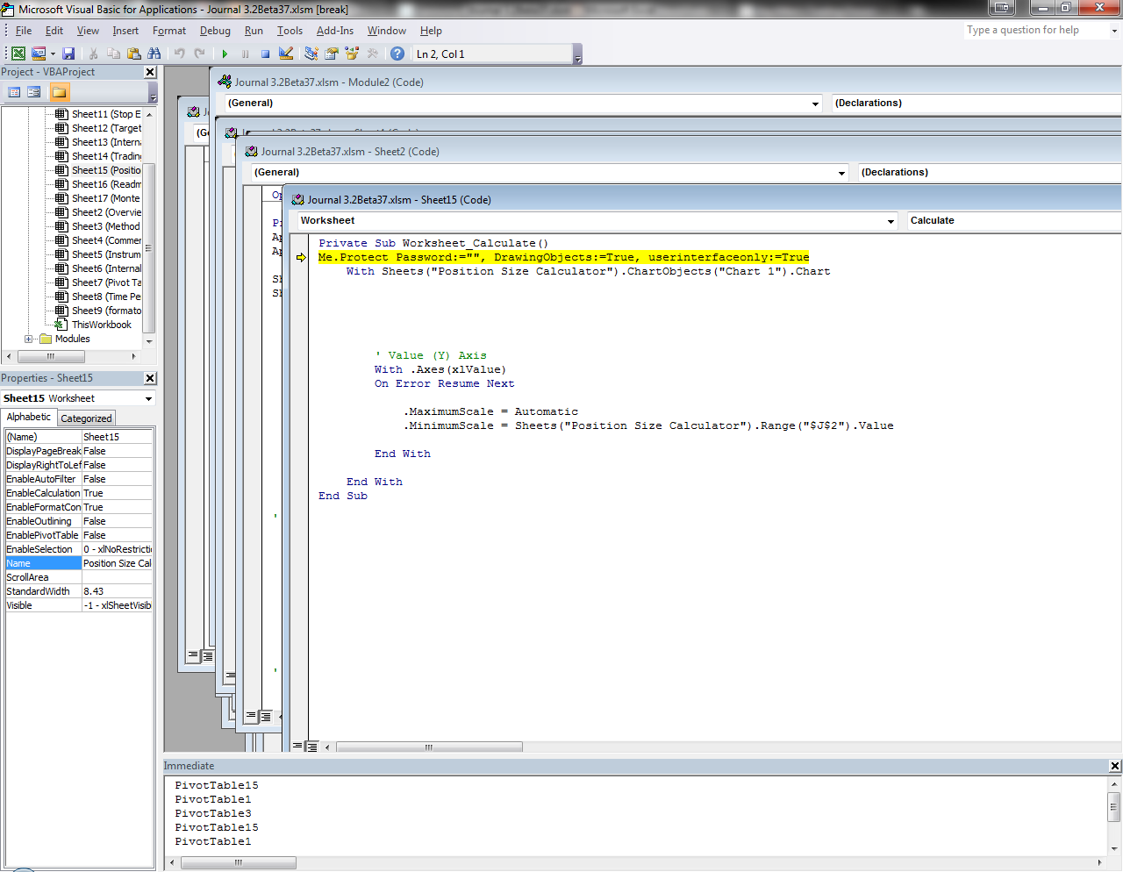Viewport: 1123px width, 872px height.
Task: Expand the Modules folder in project tree
Action: coord(29,339)
